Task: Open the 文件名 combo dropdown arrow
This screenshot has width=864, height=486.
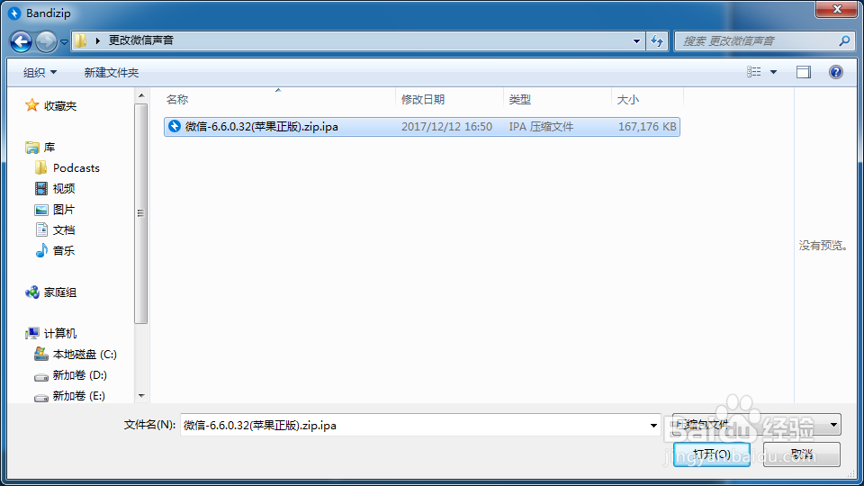Action: (653, 426)
